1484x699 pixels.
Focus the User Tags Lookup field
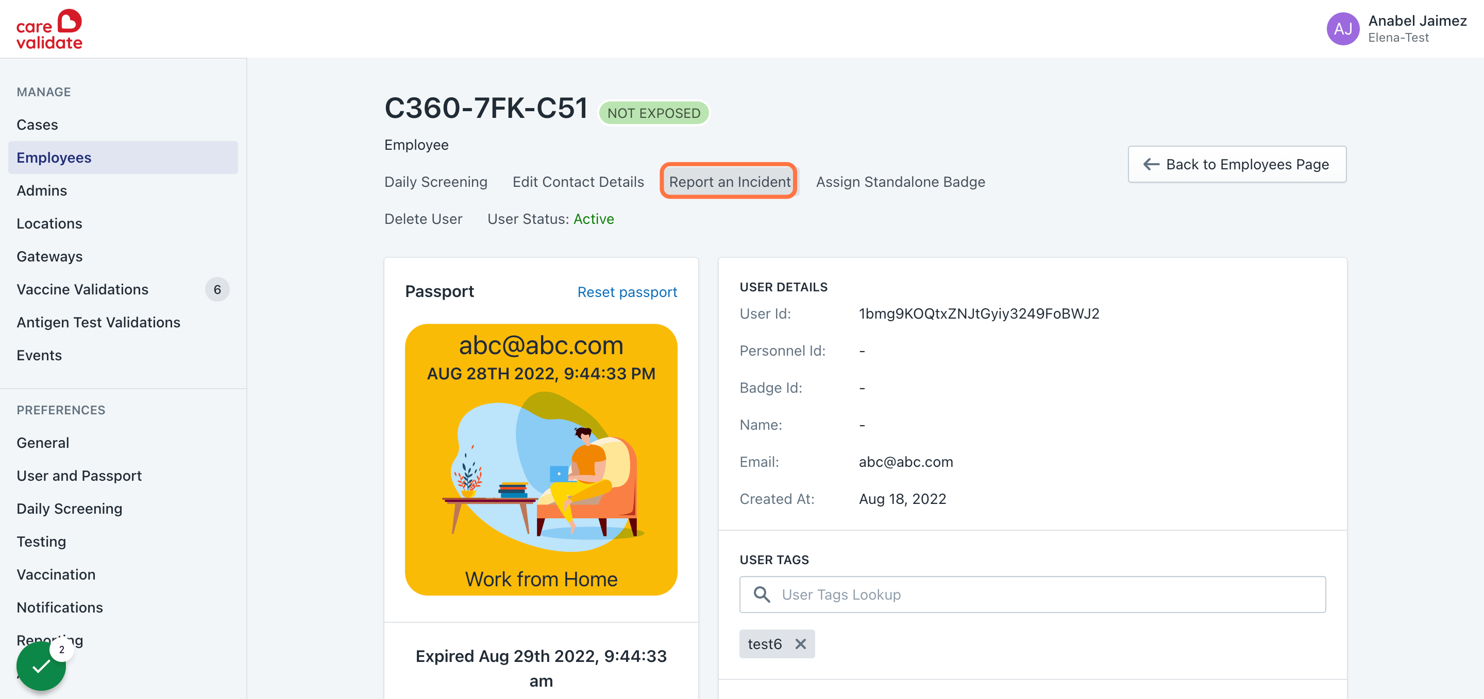(1032, 595)
